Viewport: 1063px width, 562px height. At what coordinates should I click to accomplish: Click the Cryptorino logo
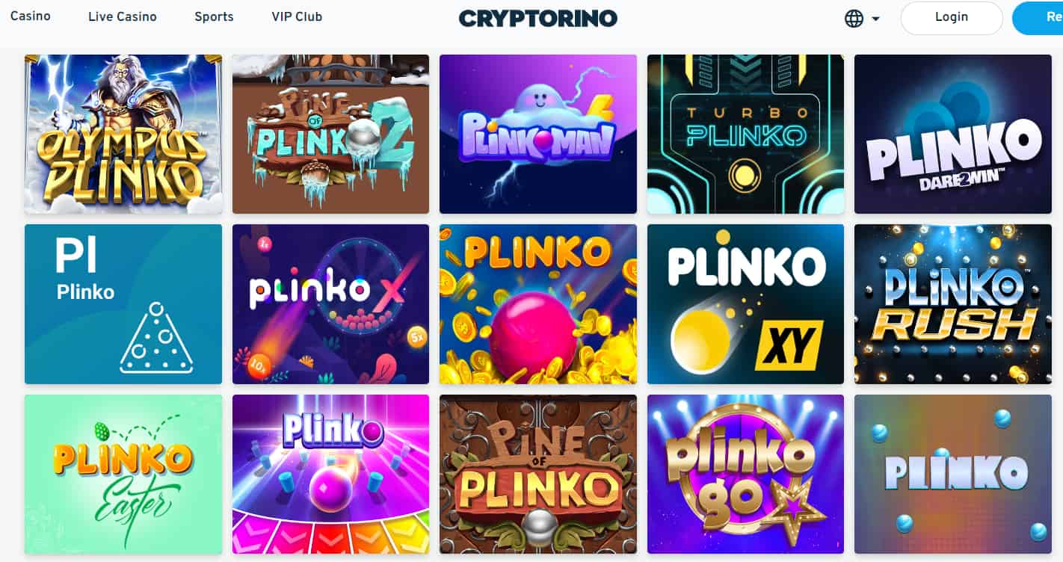pyautogui.click(x=538, y=18)
